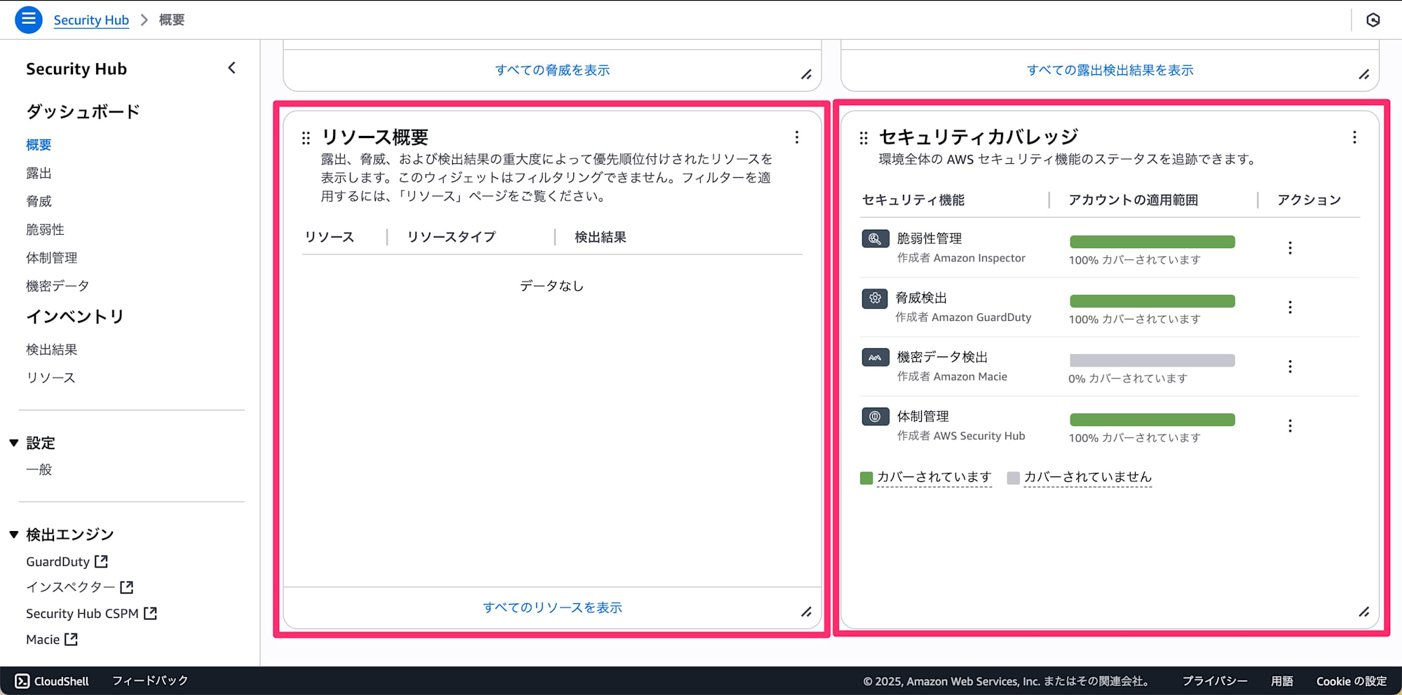Click Security Hub breadcrumb link
This screenshot has width=1402, height=695.
91,20
